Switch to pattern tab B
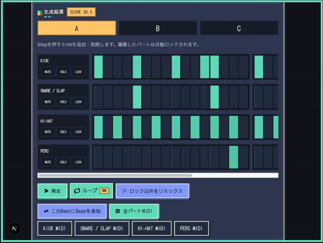323x243 pixels. (158, 28)
